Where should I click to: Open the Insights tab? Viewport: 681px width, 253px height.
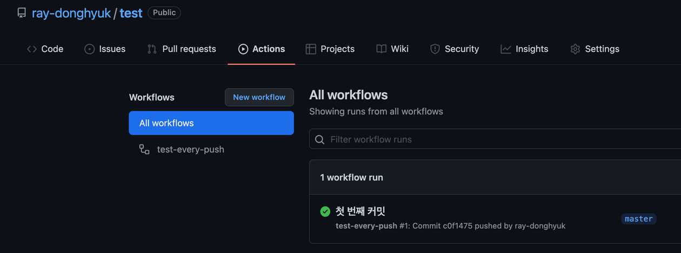click(524, 49)
